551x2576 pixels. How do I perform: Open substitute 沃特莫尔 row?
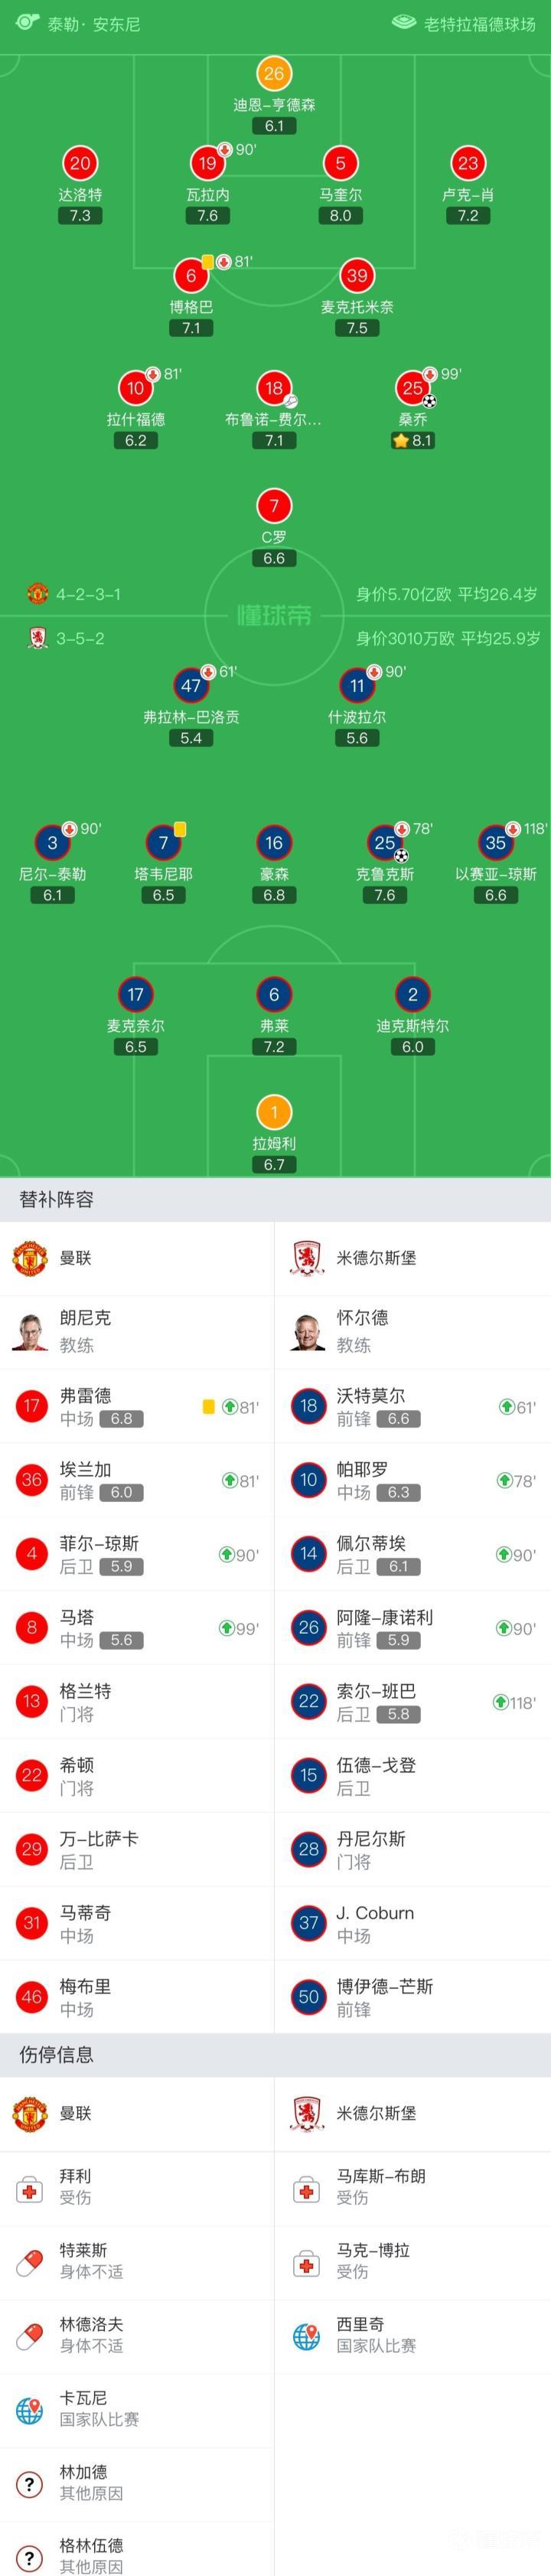412,1406
